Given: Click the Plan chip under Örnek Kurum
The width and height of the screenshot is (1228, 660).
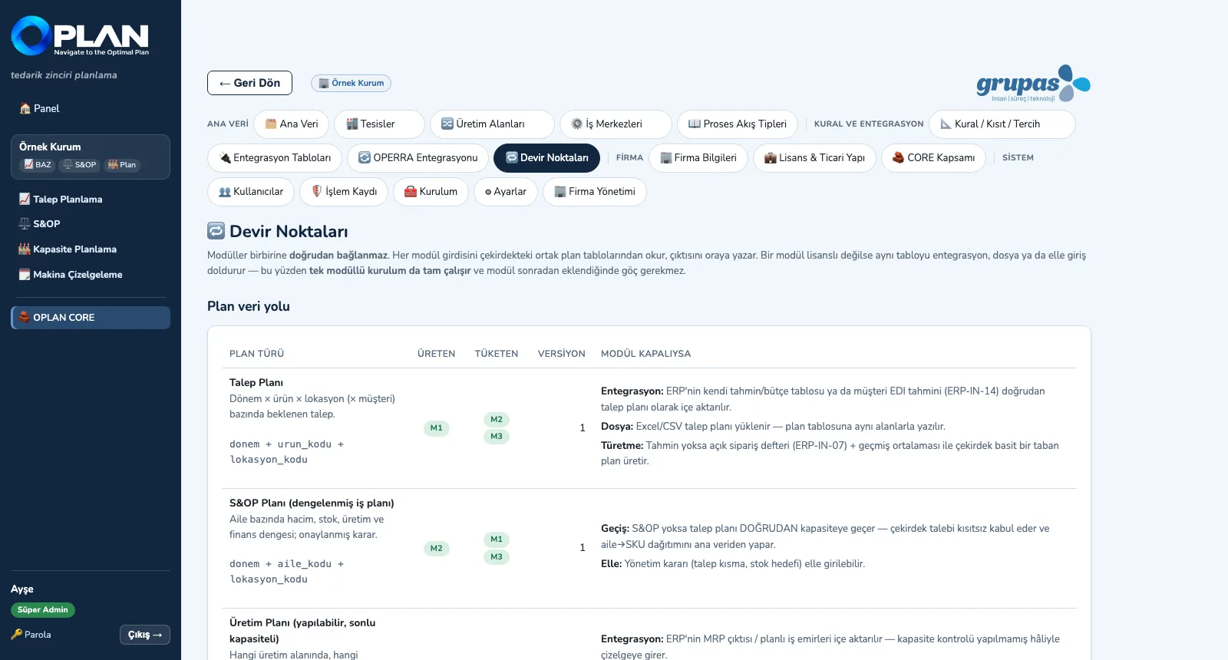Looking at the screenshot, I should coord(122,164).
